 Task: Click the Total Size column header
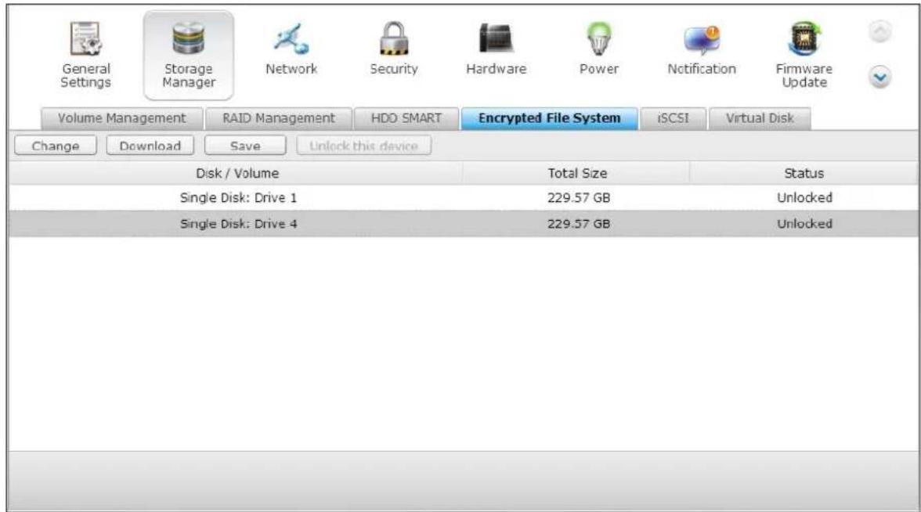pyautogui.click(x=576, y=173)
